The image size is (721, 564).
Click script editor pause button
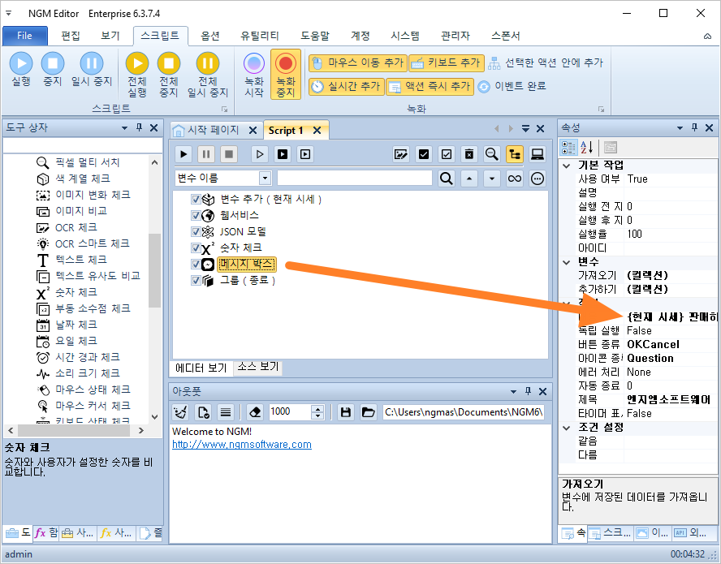206,154
